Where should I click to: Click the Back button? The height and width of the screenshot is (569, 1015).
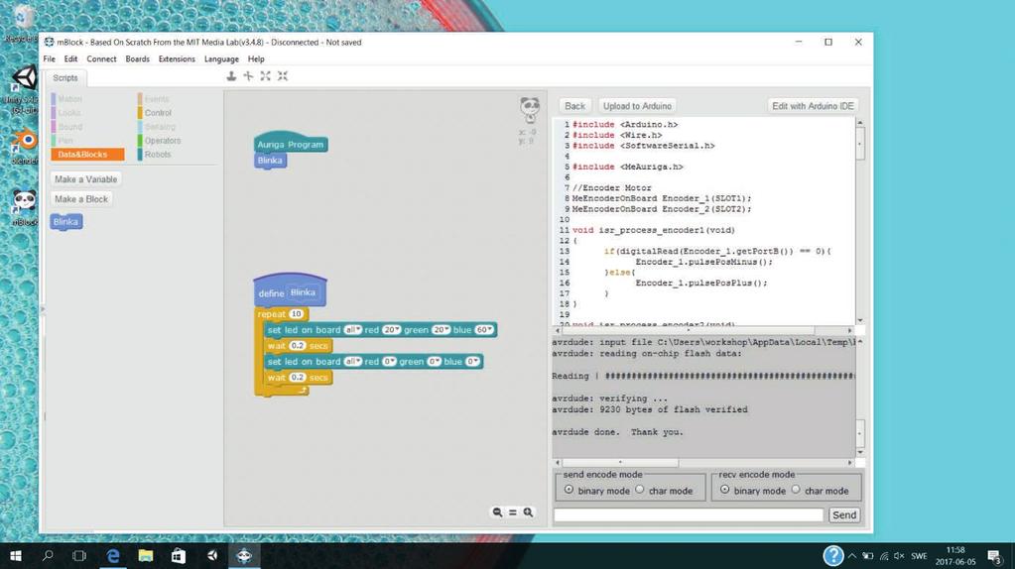[x=574, y=106]
